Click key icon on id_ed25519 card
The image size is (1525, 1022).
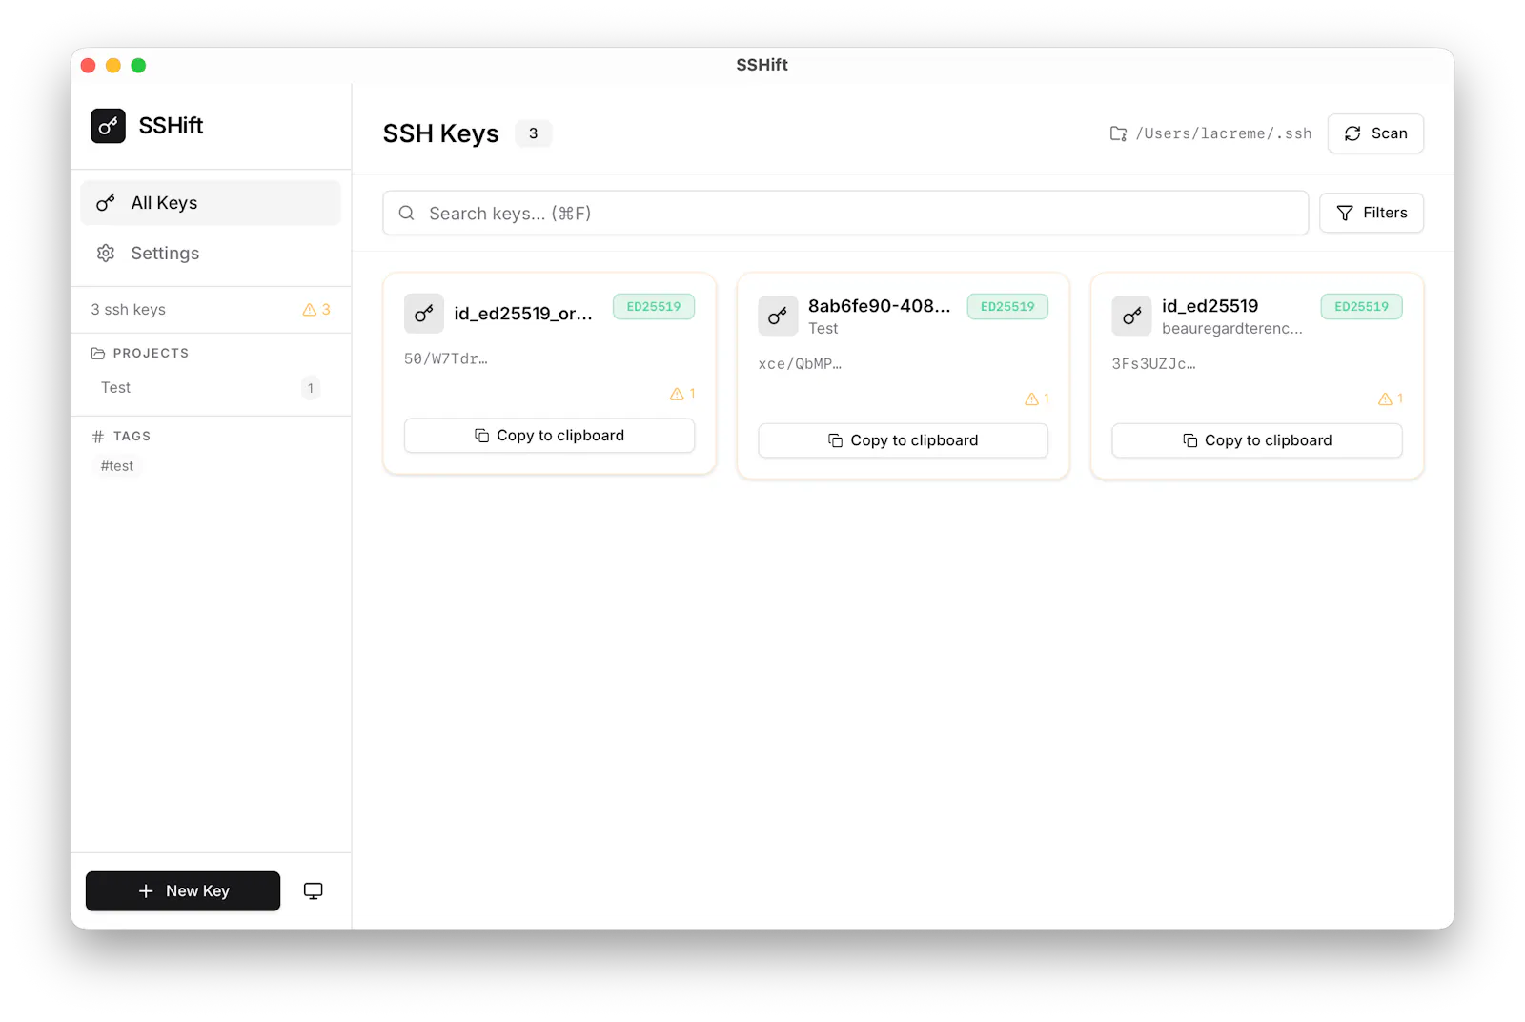[1132, 317]
